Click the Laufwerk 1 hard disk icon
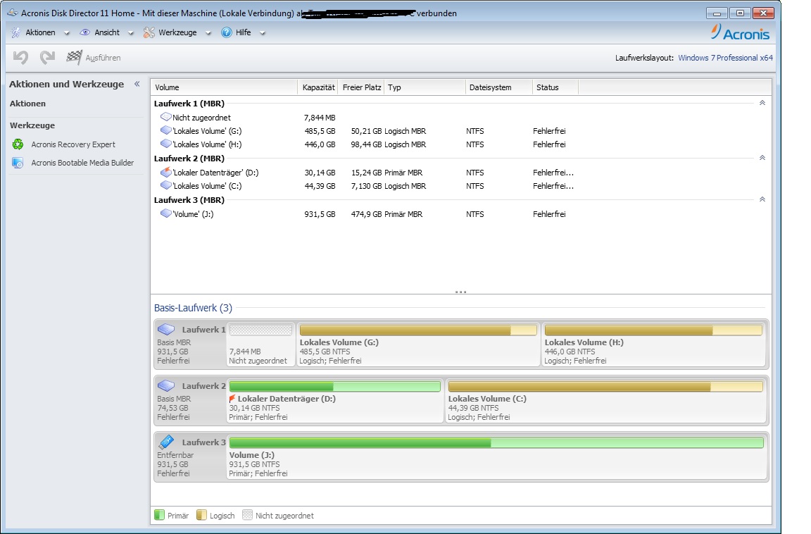Screen dimensions: 811x534 tap(166, 329)
